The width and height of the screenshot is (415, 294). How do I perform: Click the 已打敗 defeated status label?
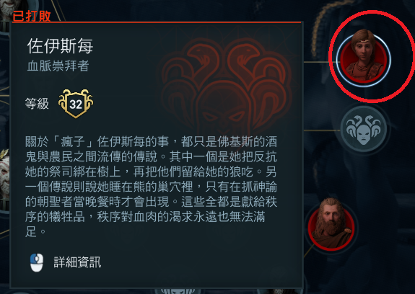coord(32,16)
